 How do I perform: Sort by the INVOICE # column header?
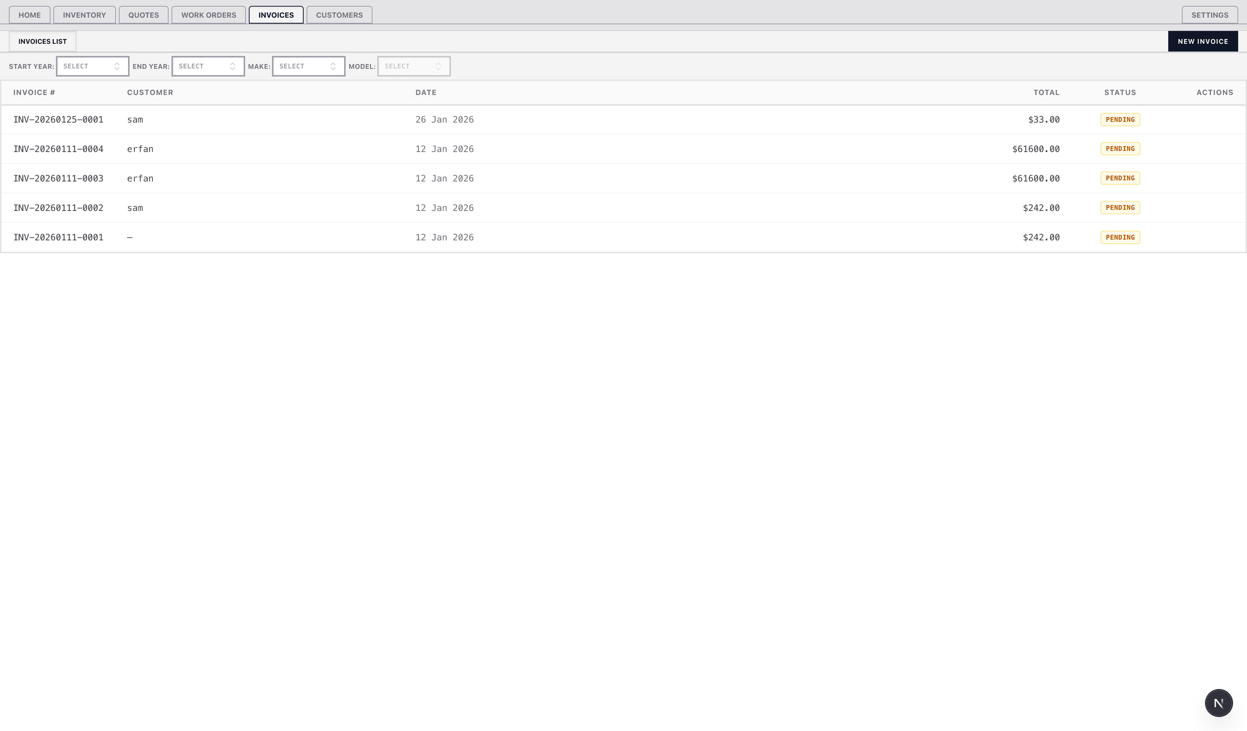[34, 92]
